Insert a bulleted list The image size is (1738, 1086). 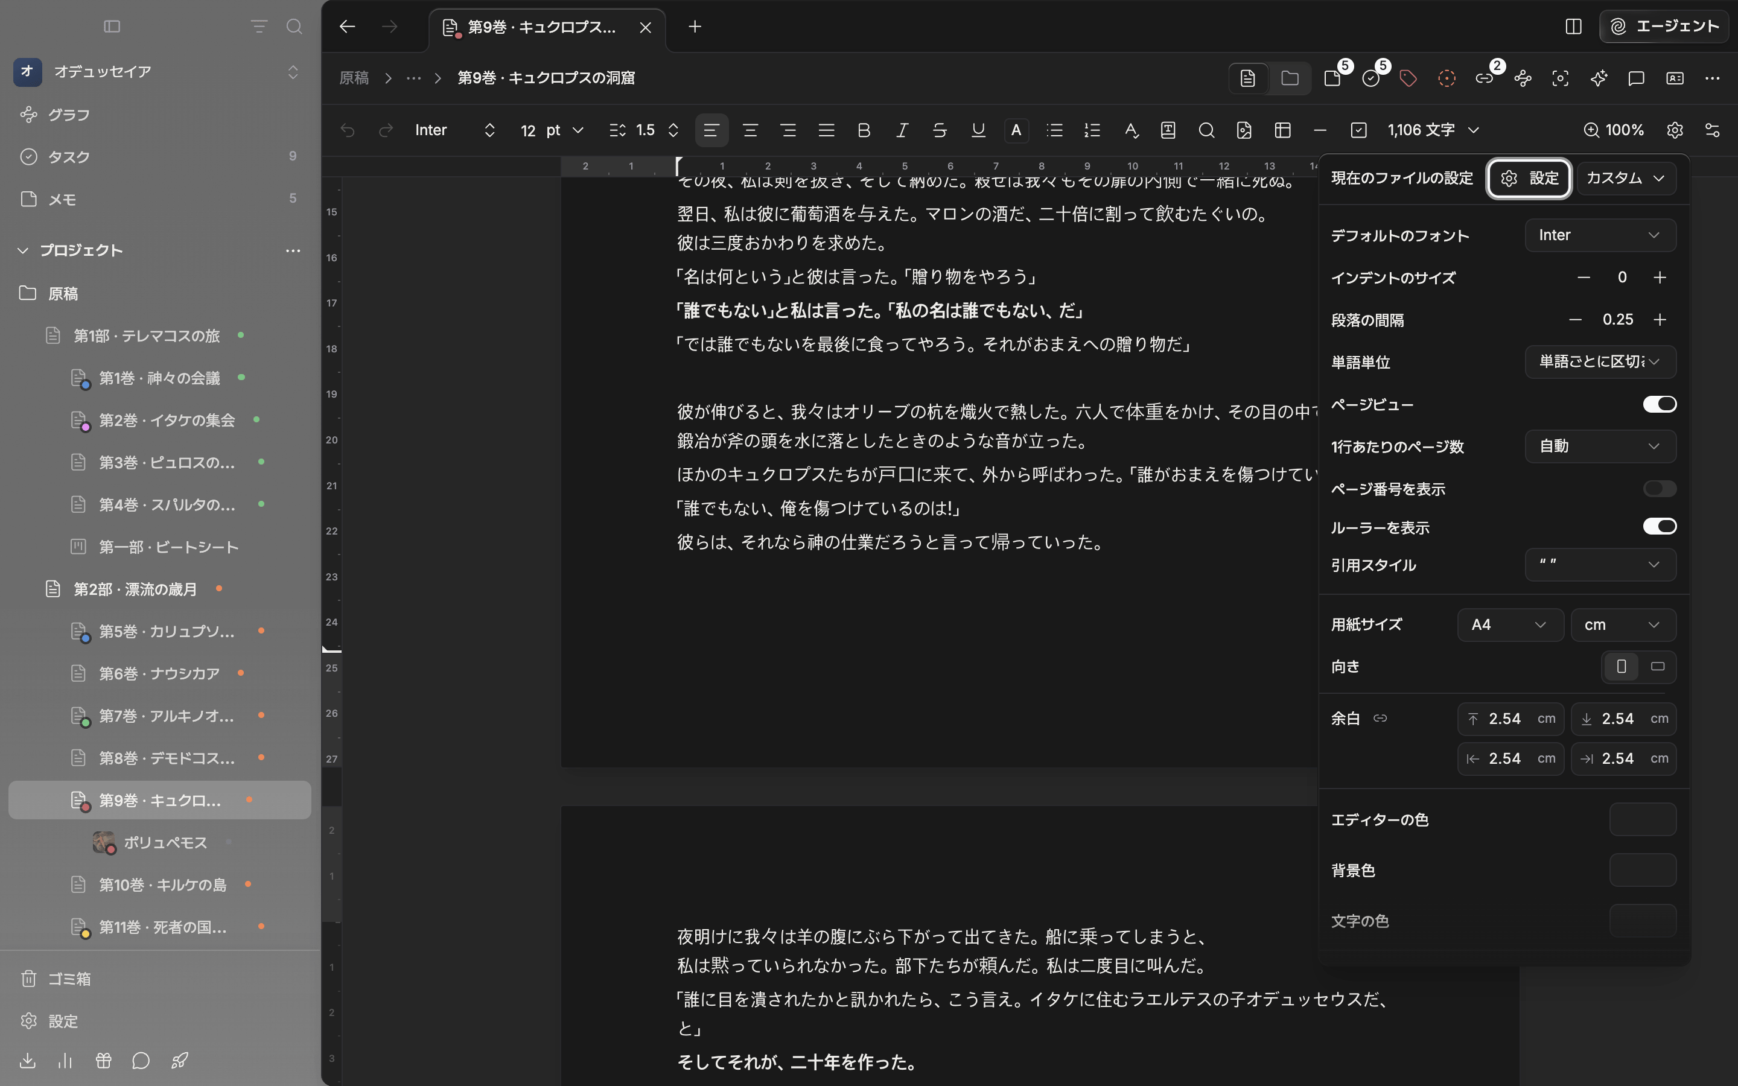click(1054, 130)
